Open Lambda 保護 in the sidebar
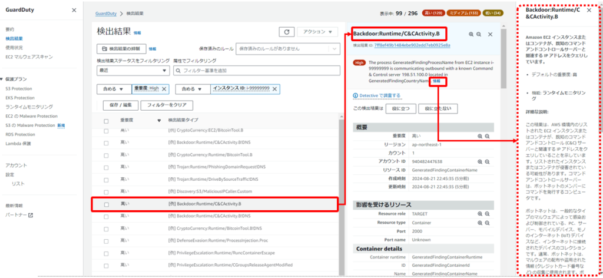Viewport: 603px width, 278px height. click(18, 144)
